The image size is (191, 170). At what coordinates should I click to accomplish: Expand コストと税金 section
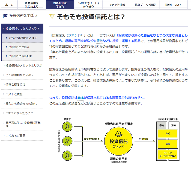coord(22,94)
